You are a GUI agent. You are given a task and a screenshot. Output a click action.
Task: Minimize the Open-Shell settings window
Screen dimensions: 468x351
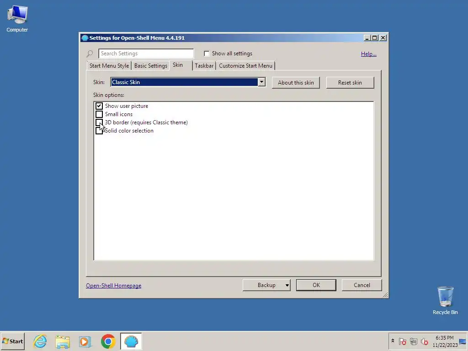coord(367,38)
